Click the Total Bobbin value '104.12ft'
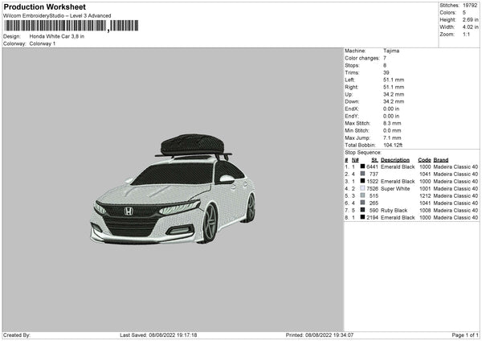The width and height of the screenshot is (482, 341). click(393, 145)
